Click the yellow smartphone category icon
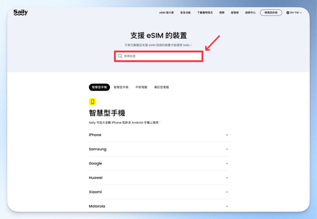The width and height of the screenshot is (317, 219). coord(92,102)
